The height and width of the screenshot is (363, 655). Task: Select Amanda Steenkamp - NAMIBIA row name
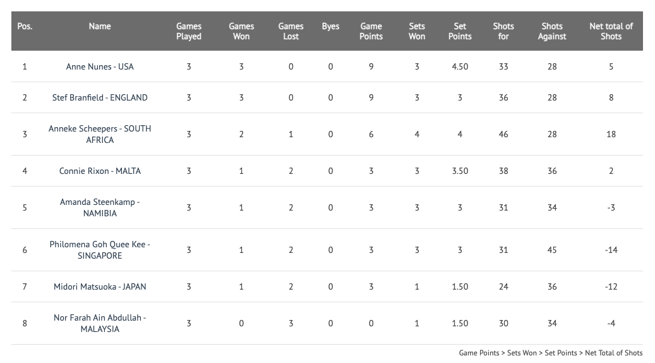point(100,207)
